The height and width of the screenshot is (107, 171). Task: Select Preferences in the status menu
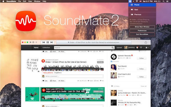142,31
